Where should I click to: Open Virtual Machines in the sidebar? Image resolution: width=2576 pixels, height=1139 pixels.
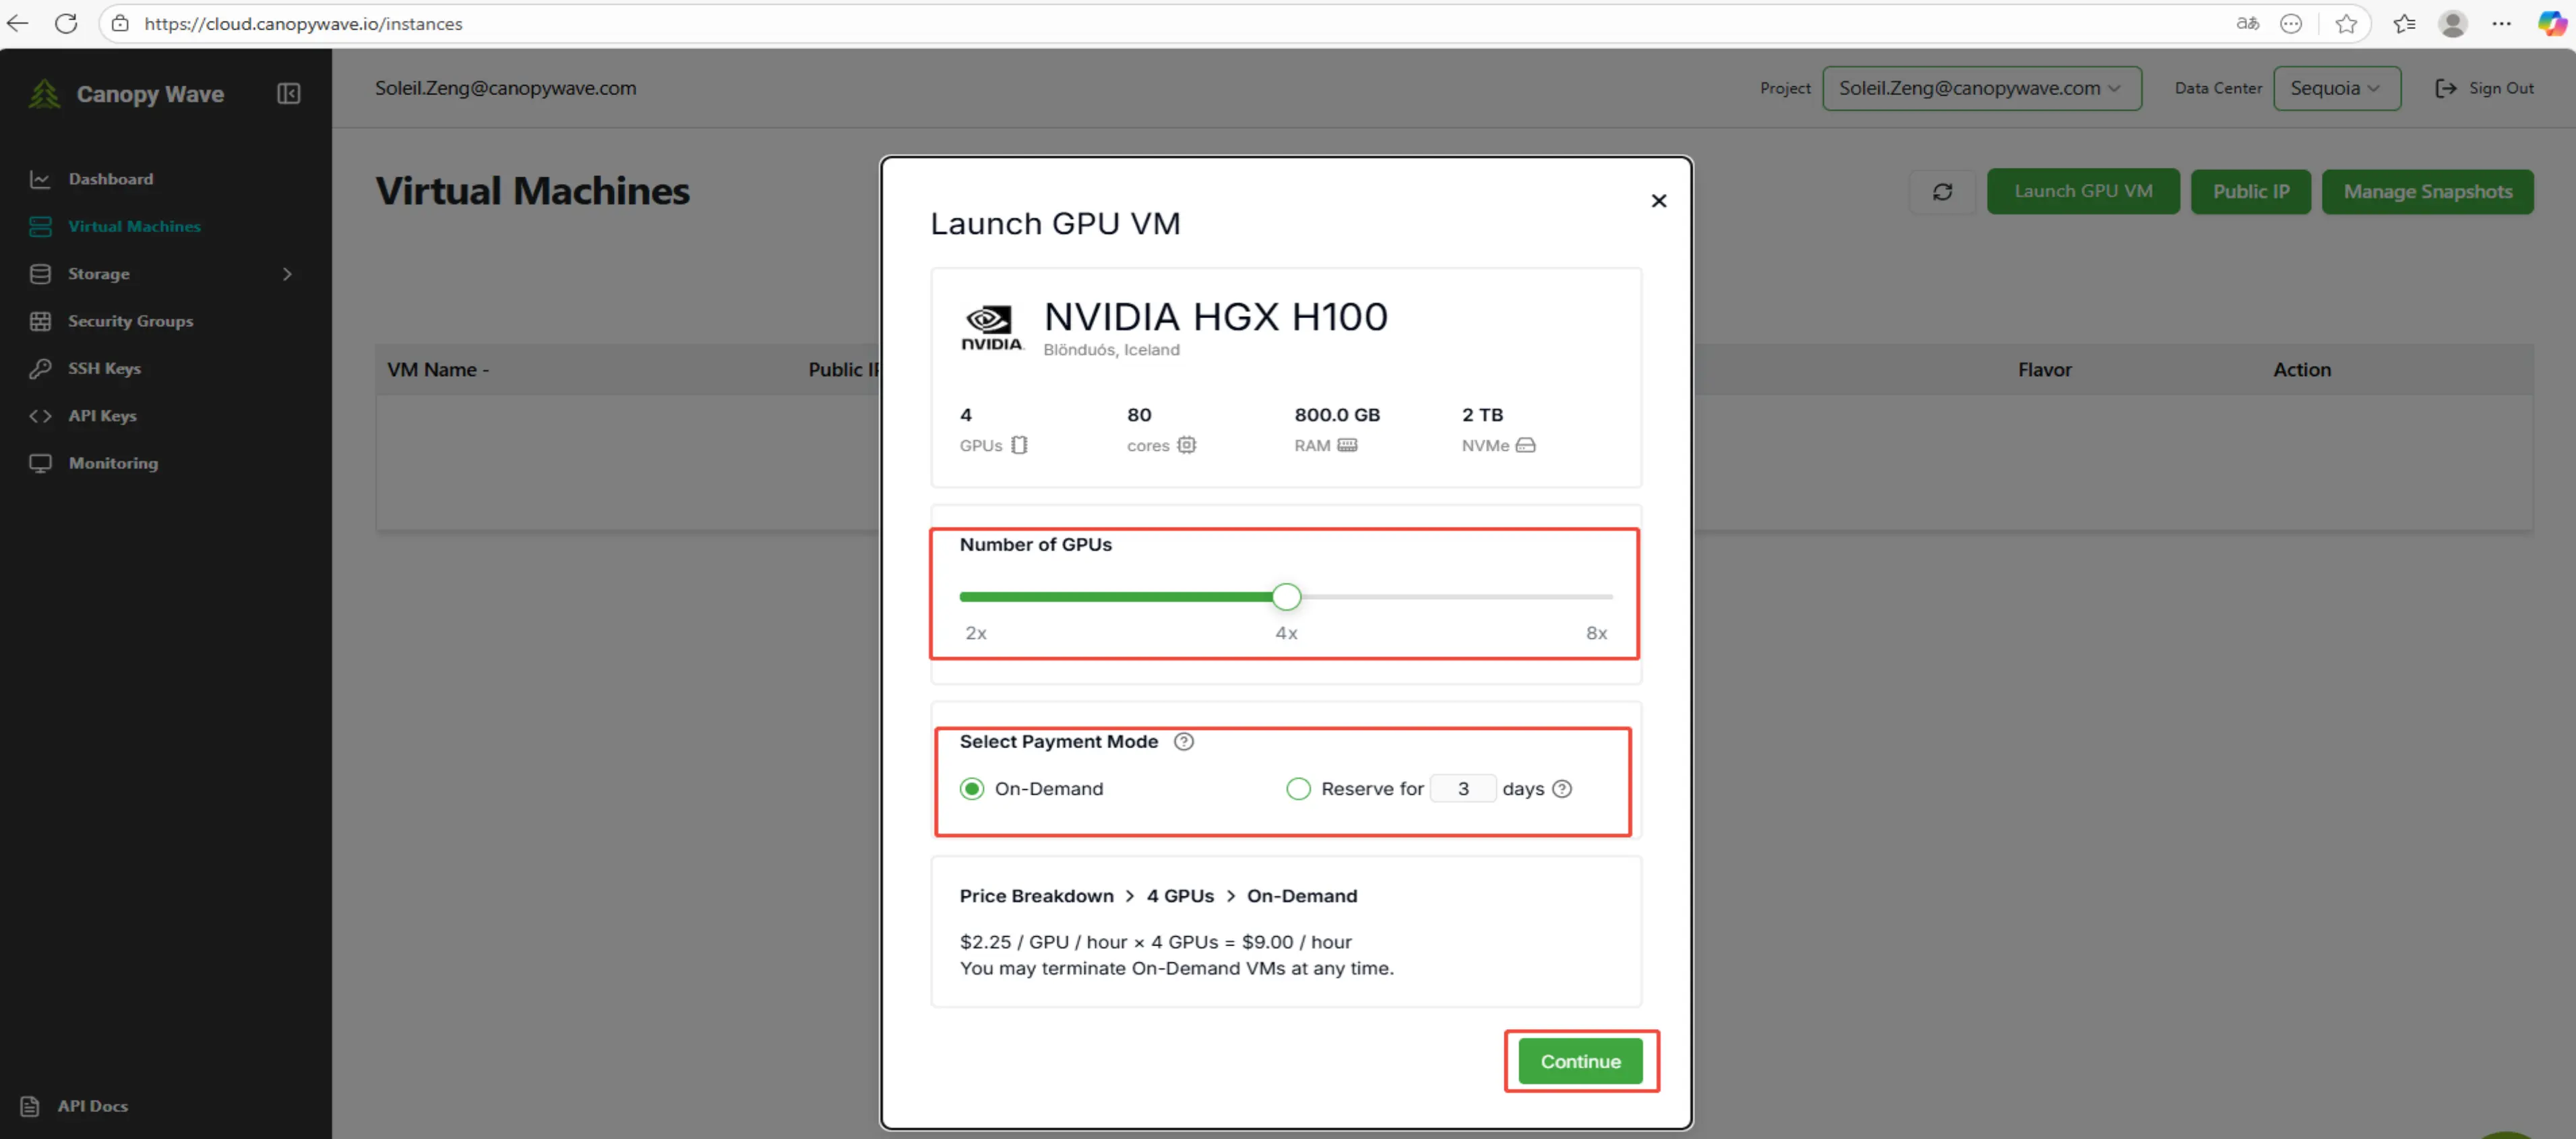134,226
